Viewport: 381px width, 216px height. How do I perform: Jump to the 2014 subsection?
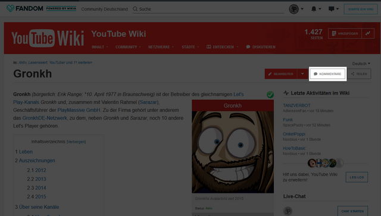click(40, 188)
